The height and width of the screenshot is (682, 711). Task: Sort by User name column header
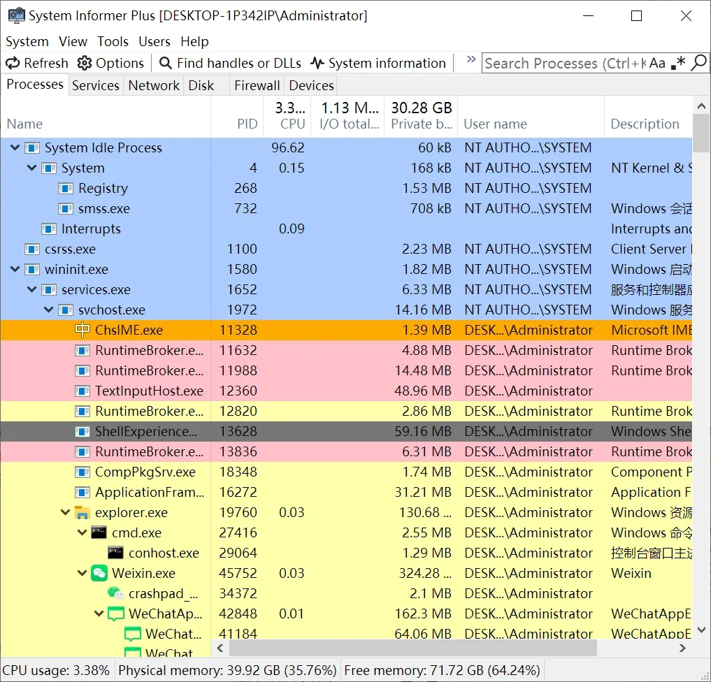coord(531,117)
